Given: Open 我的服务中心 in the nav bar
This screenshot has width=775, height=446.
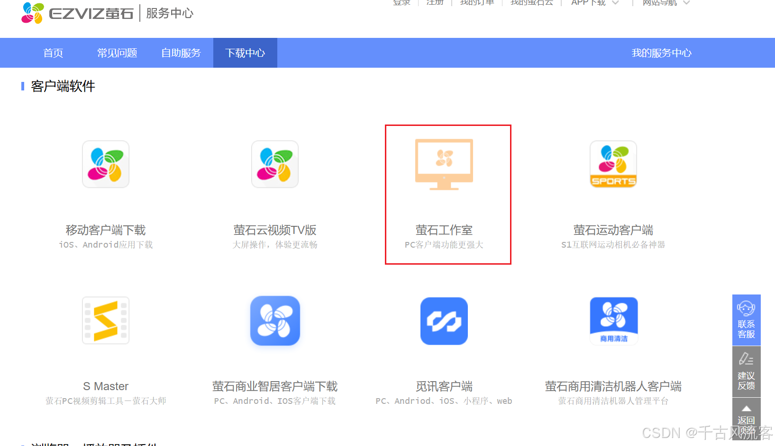Looking at the screenshot, I should pos(661,53).
